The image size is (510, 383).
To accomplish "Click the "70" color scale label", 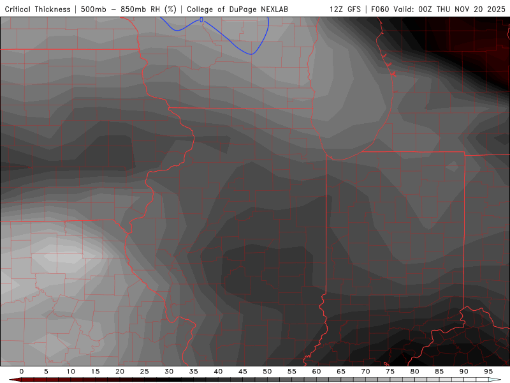I will [365, 372].
